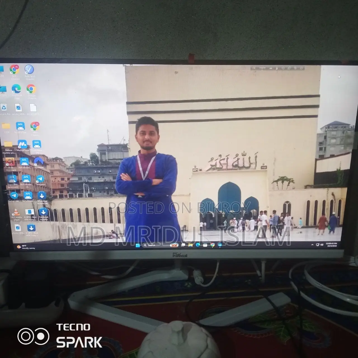Screen dimensions: 358x358
Task: Select the NsFollower (1) APK file
Action: [26, 181]
